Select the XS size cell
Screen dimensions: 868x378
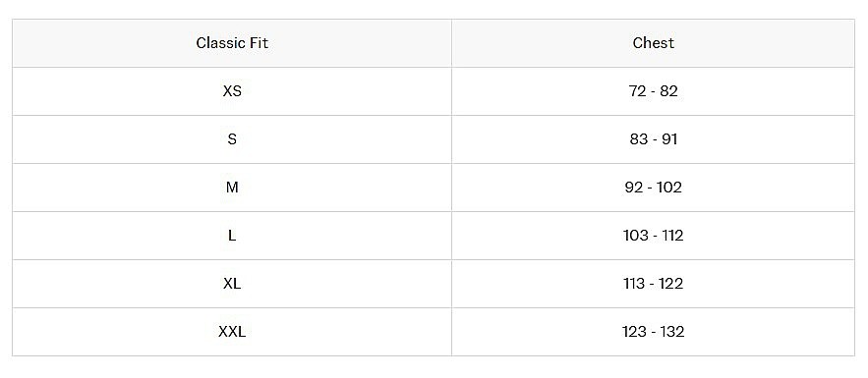[x=232, y=91]
